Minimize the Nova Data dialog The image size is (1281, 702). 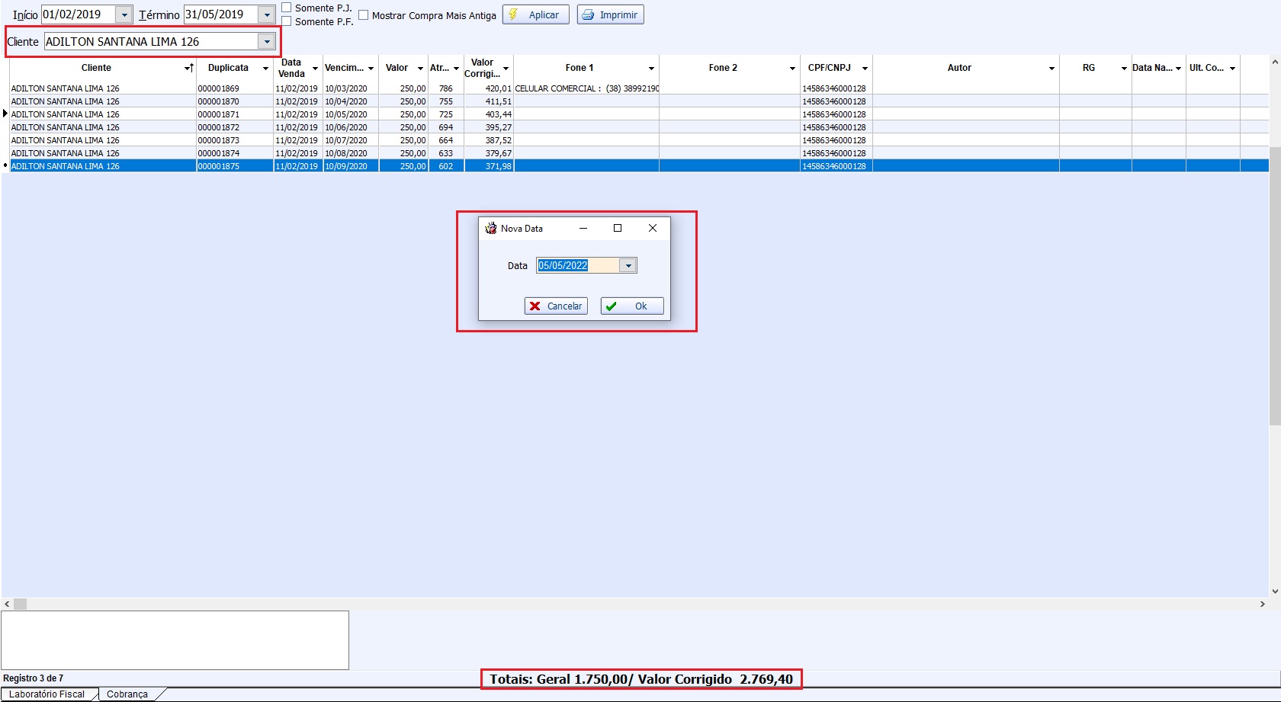click(583, 228)
